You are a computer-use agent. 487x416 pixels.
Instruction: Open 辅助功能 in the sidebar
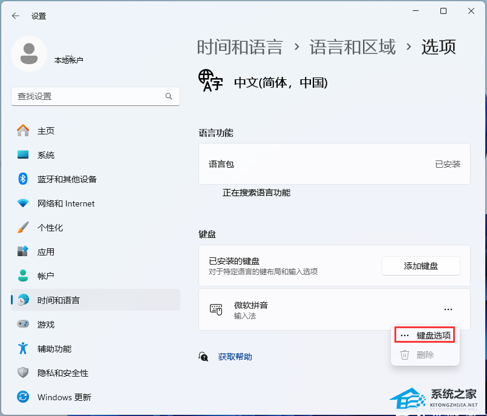54,349
